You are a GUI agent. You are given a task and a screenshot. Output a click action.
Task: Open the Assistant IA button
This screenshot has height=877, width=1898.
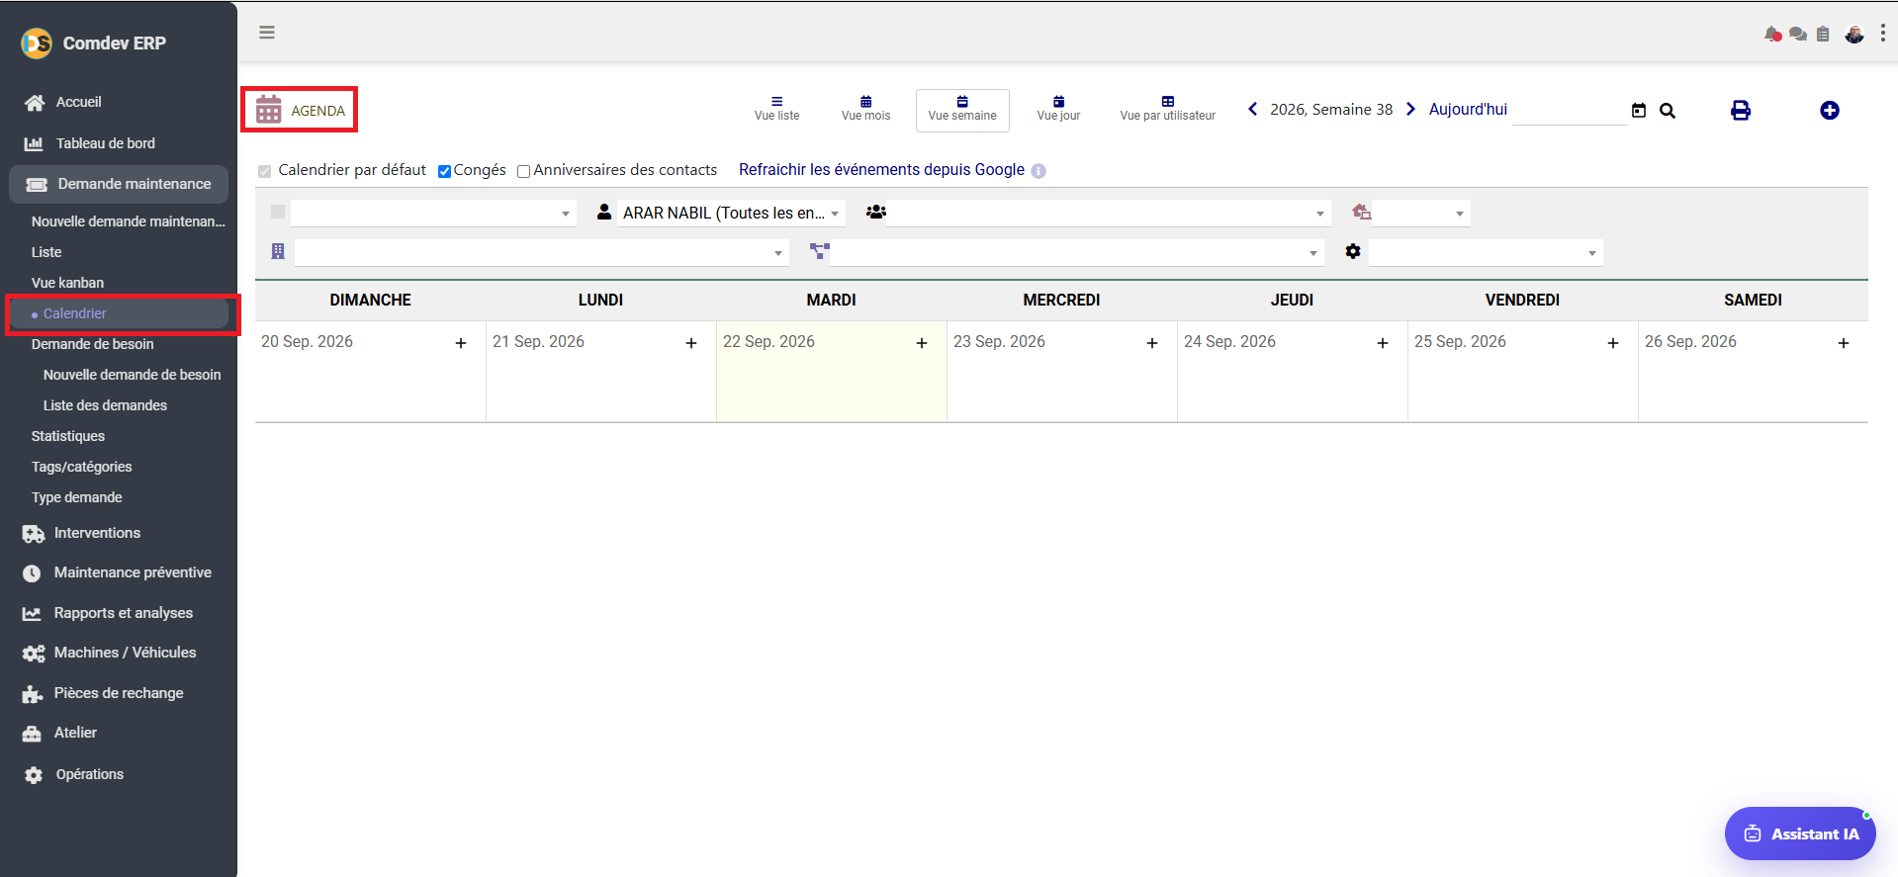(1800, 833)
